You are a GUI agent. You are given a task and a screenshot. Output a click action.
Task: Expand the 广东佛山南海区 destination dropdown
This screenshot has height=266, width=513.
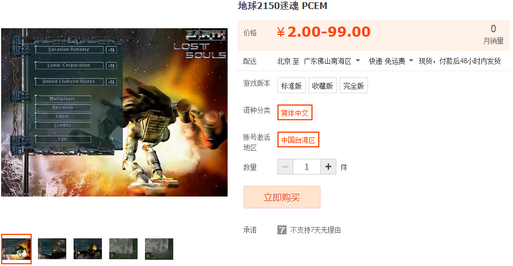click(332, 61)
